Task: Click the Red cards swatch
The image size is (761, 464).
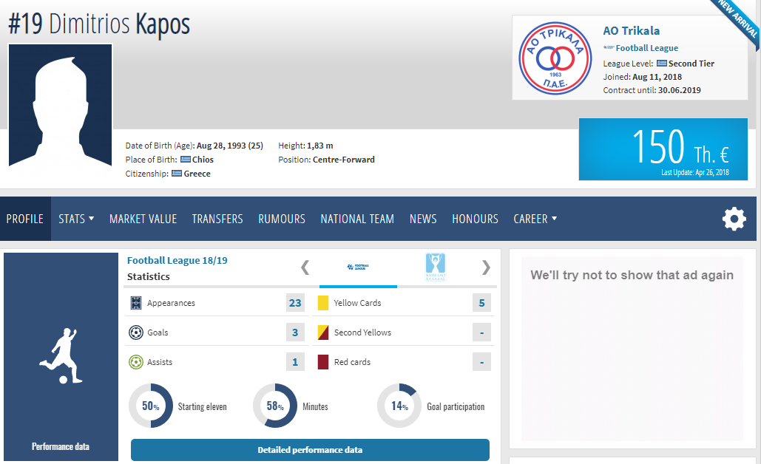Action: coord(323,362)
